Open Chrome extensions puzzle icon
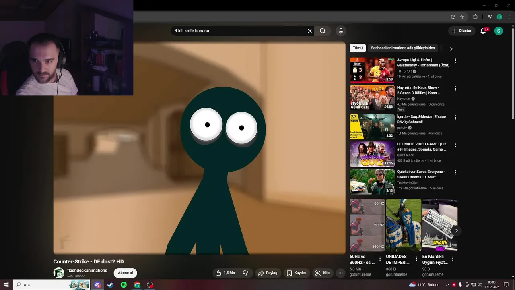 click(475, 17)
